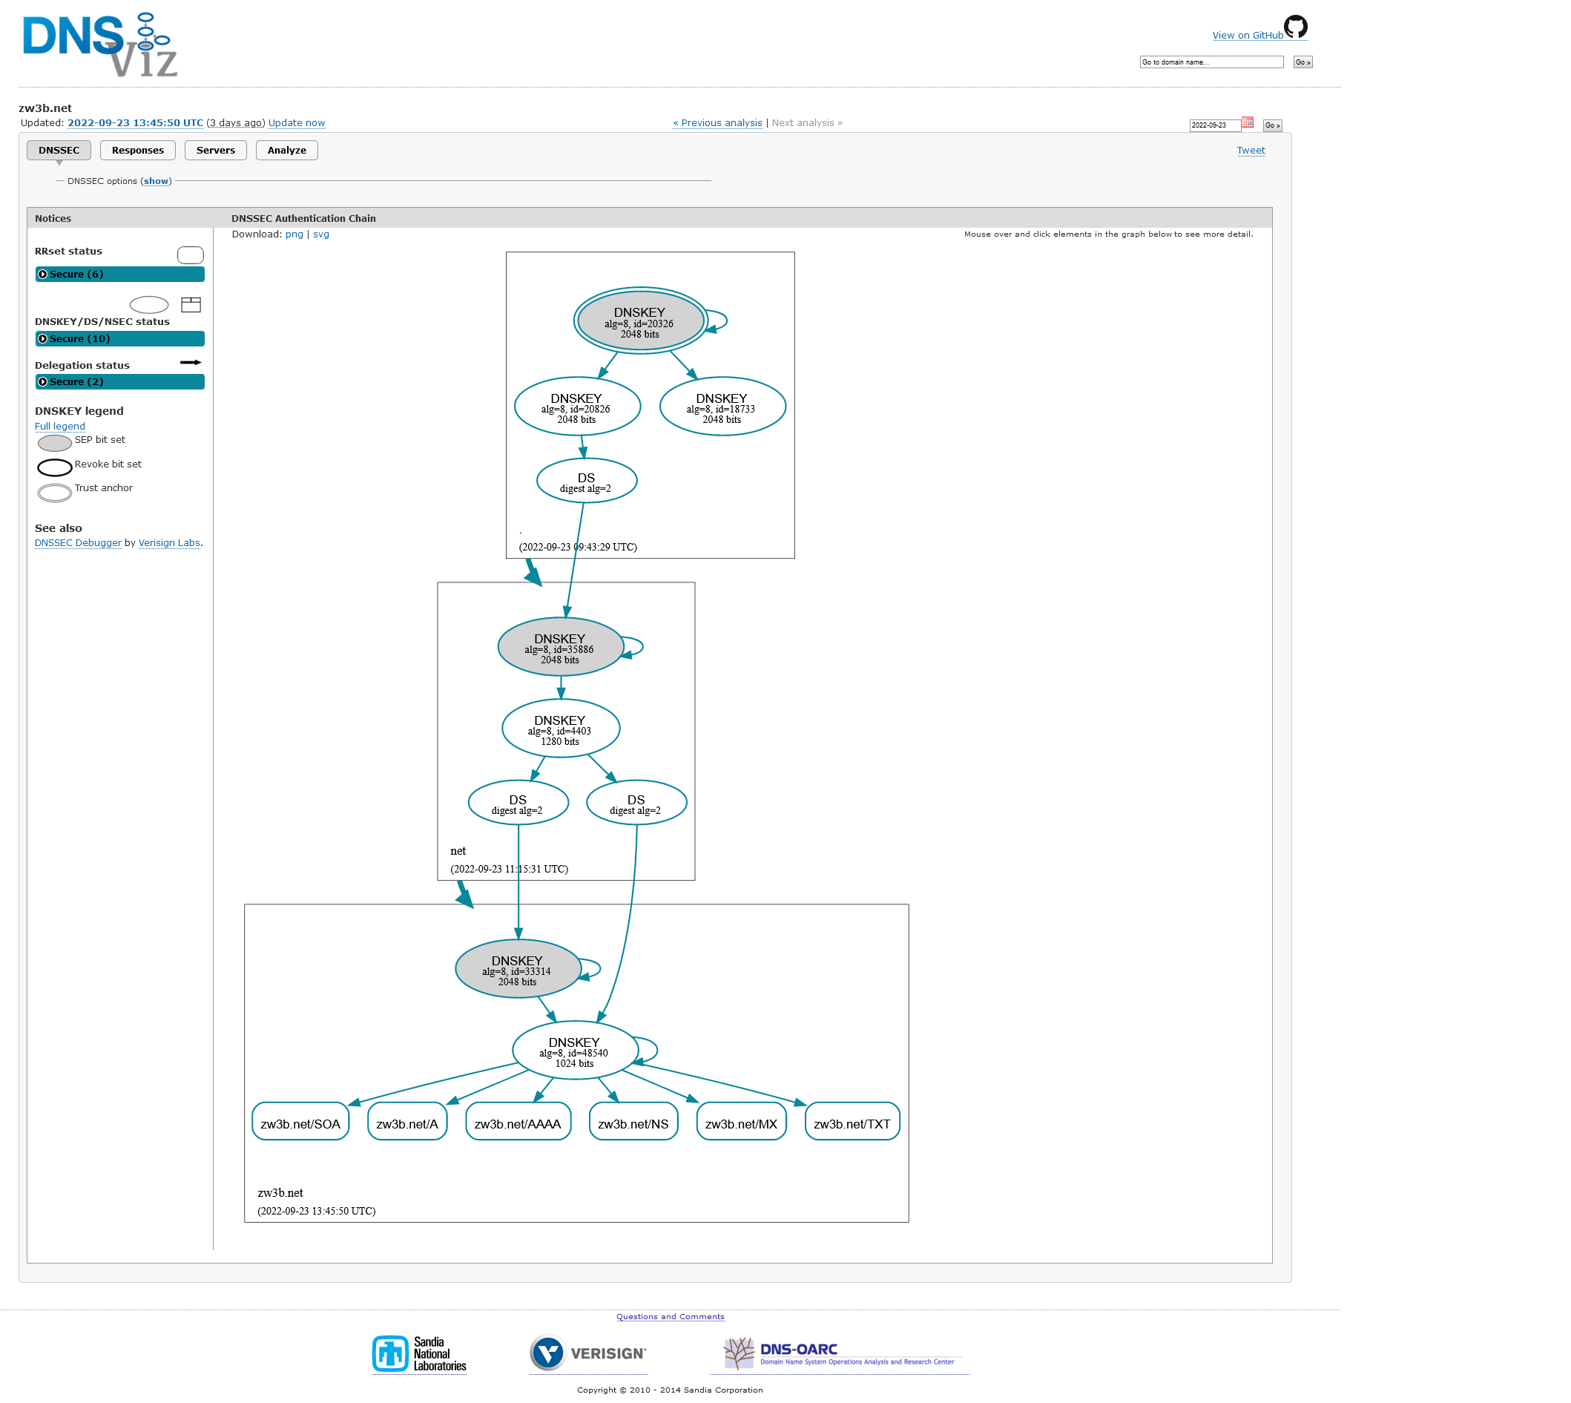Click the Sandia National Laboratories logo
Screen dimensions: 1571x1403
coord(419,1355)
